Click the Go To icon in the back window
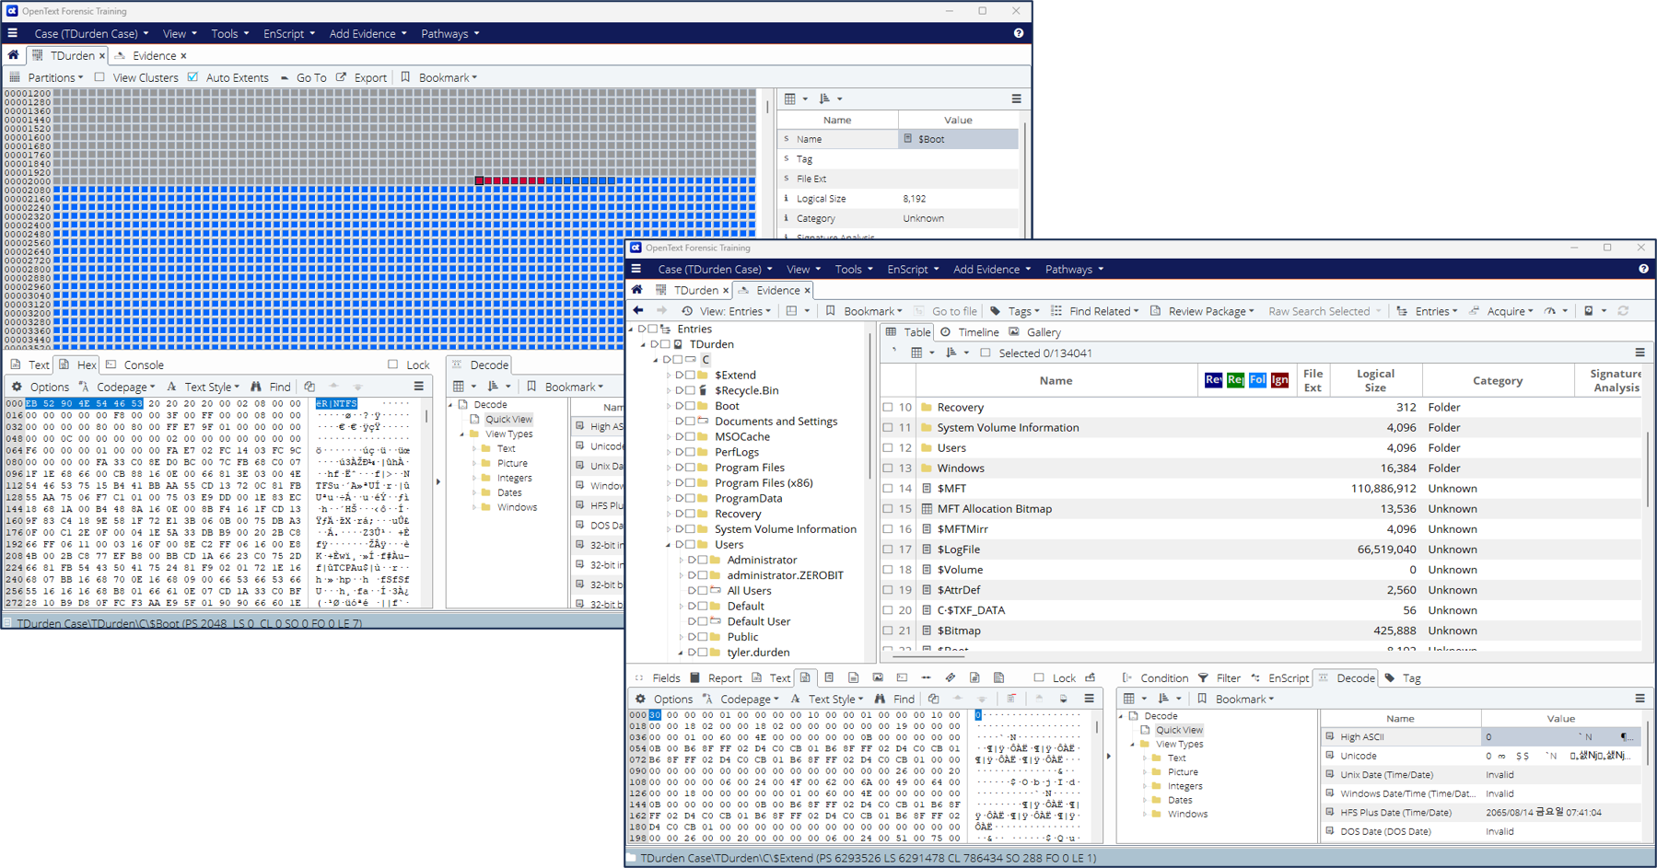This screenshot has height=868, width=1657. [285, 77]
